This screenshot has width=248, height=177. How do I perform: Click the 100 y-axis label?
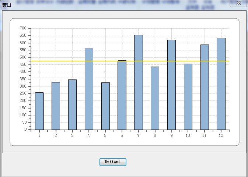coord(23,115)
